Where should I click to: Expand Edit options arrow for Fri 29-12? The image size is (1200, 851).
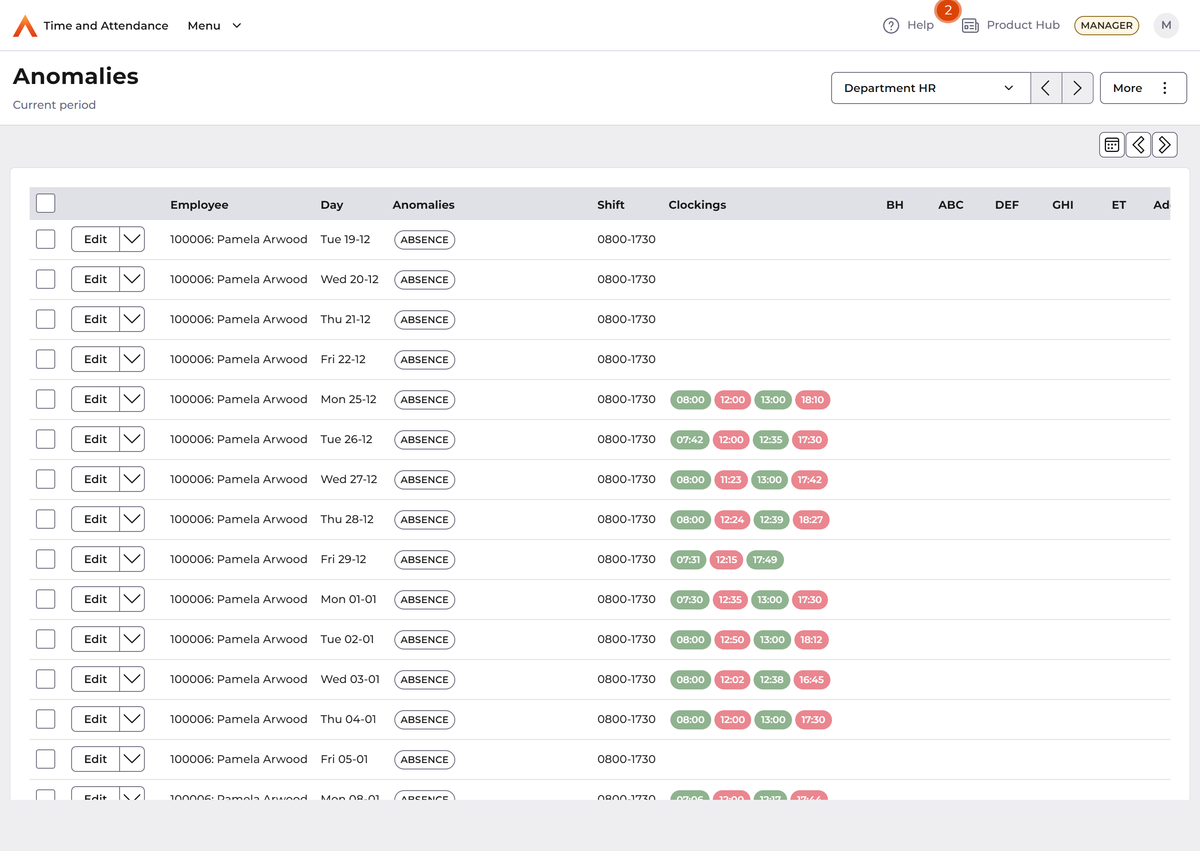[132, 559]
